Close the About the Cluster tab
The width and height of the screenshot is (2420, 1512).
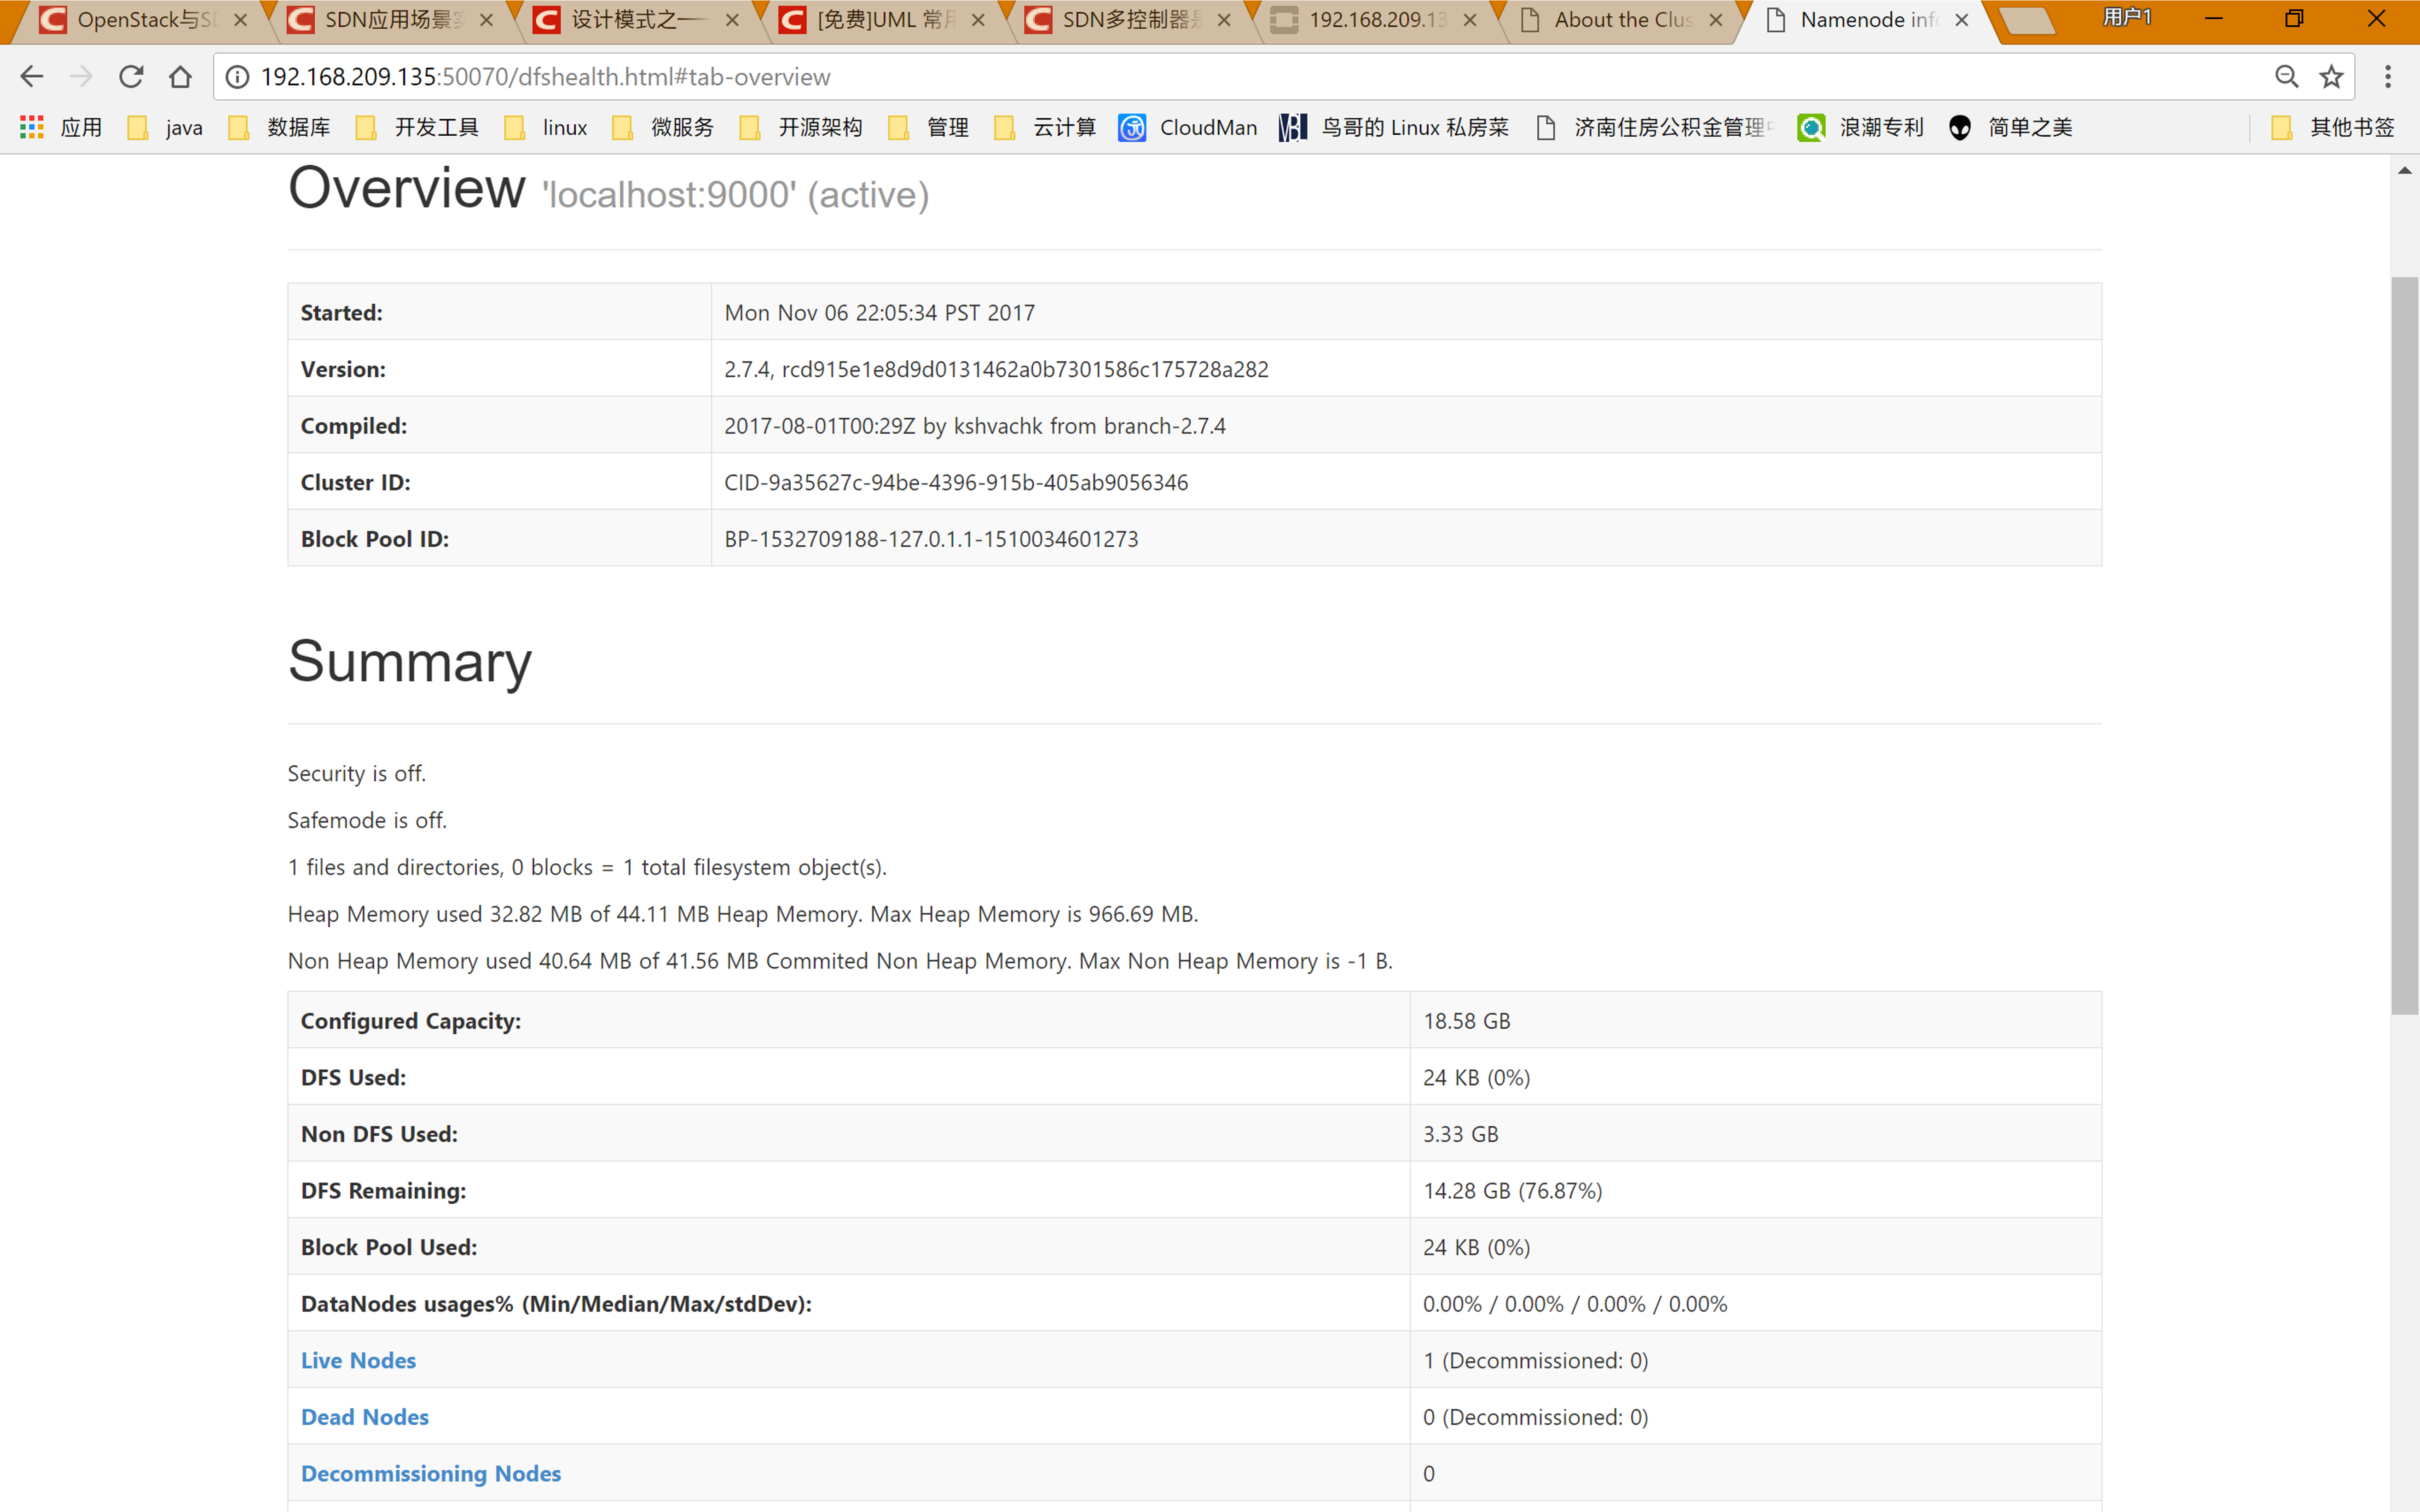[1716, 20]
